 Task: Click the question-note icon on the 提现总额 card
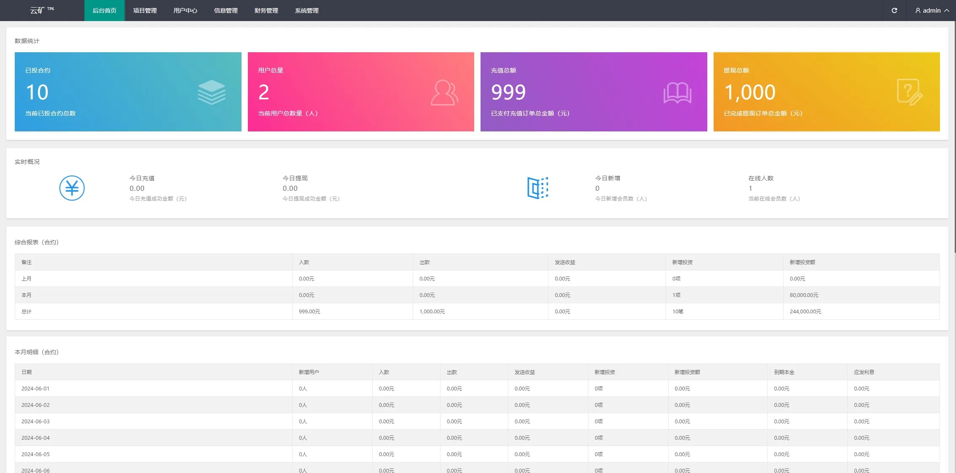click(910, 92)
